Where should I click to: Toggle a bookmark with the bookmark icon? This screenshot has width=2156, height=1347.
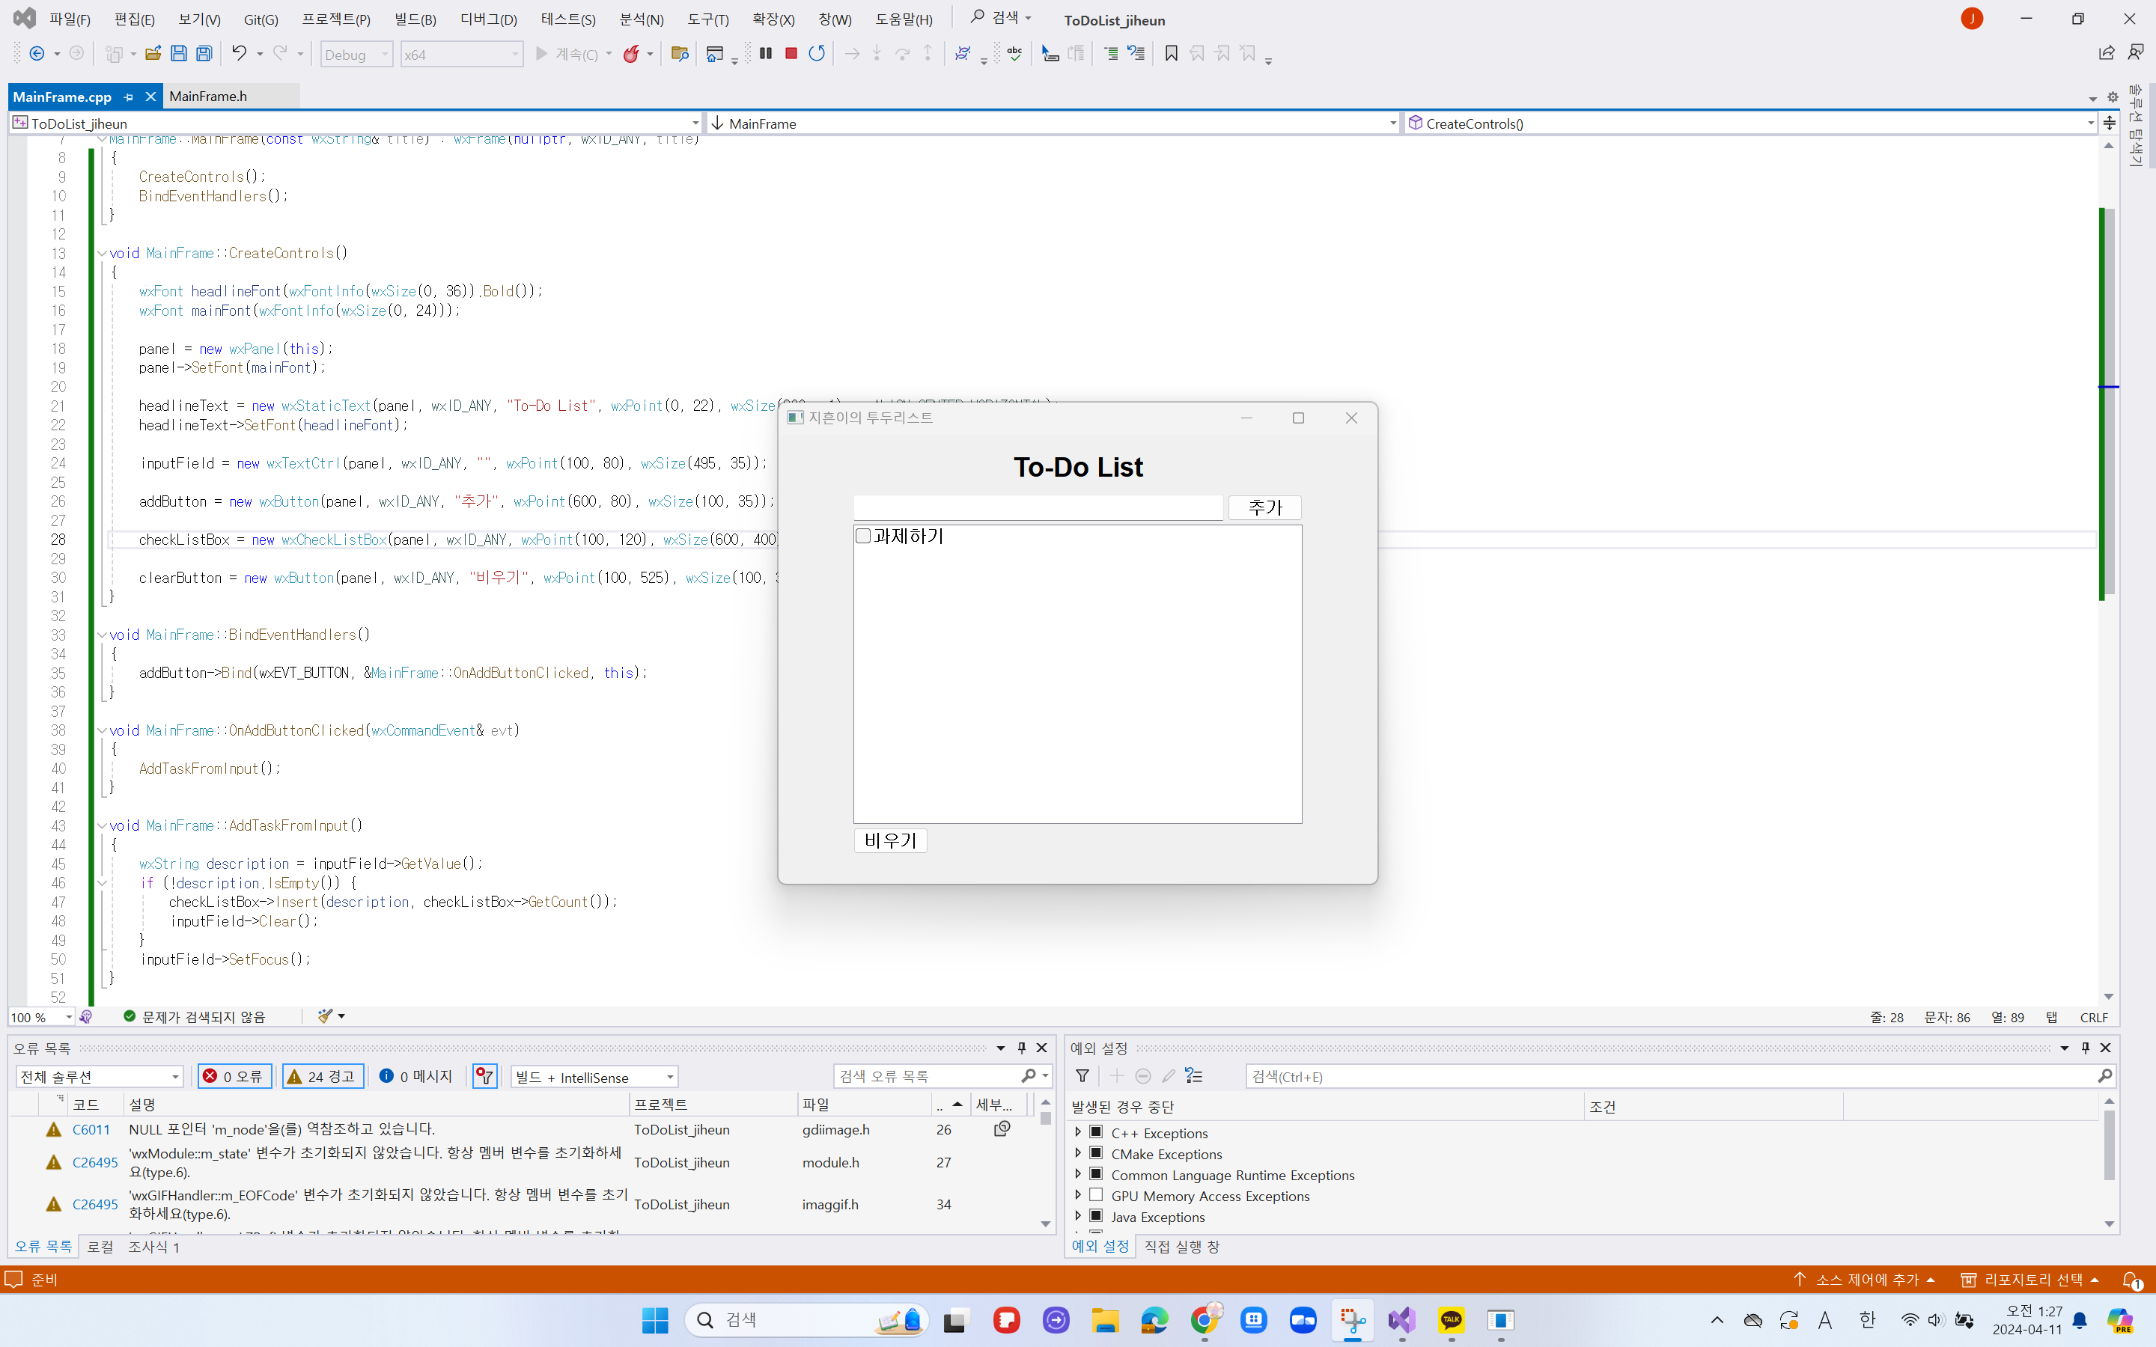[x=1170, y=53]
